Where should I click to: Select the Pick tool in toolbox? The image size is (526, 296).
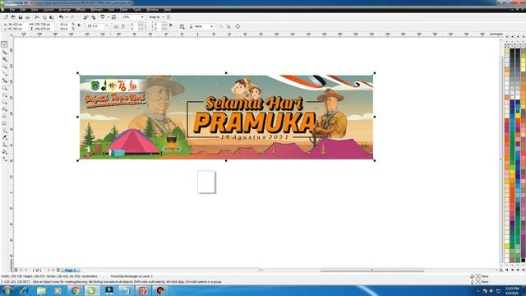coord(4,44)
